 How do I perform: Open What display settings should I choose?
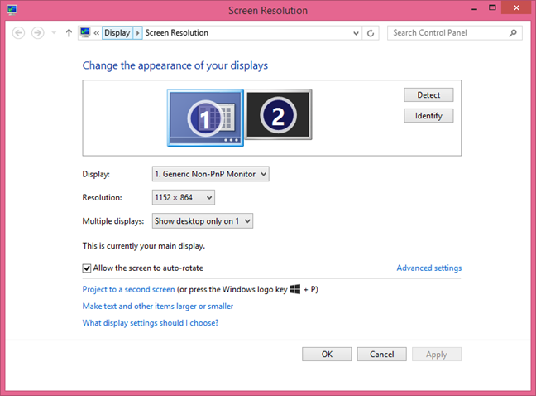click(151, 323)
